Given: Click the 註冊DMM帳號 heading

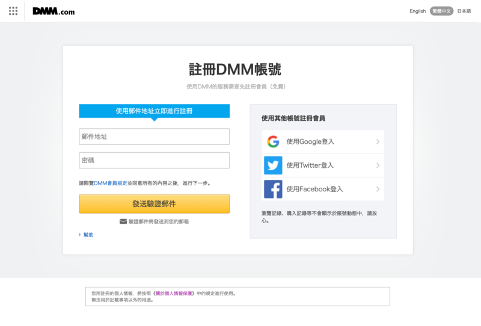Looking at the screenshot, I should coord(235,69).
